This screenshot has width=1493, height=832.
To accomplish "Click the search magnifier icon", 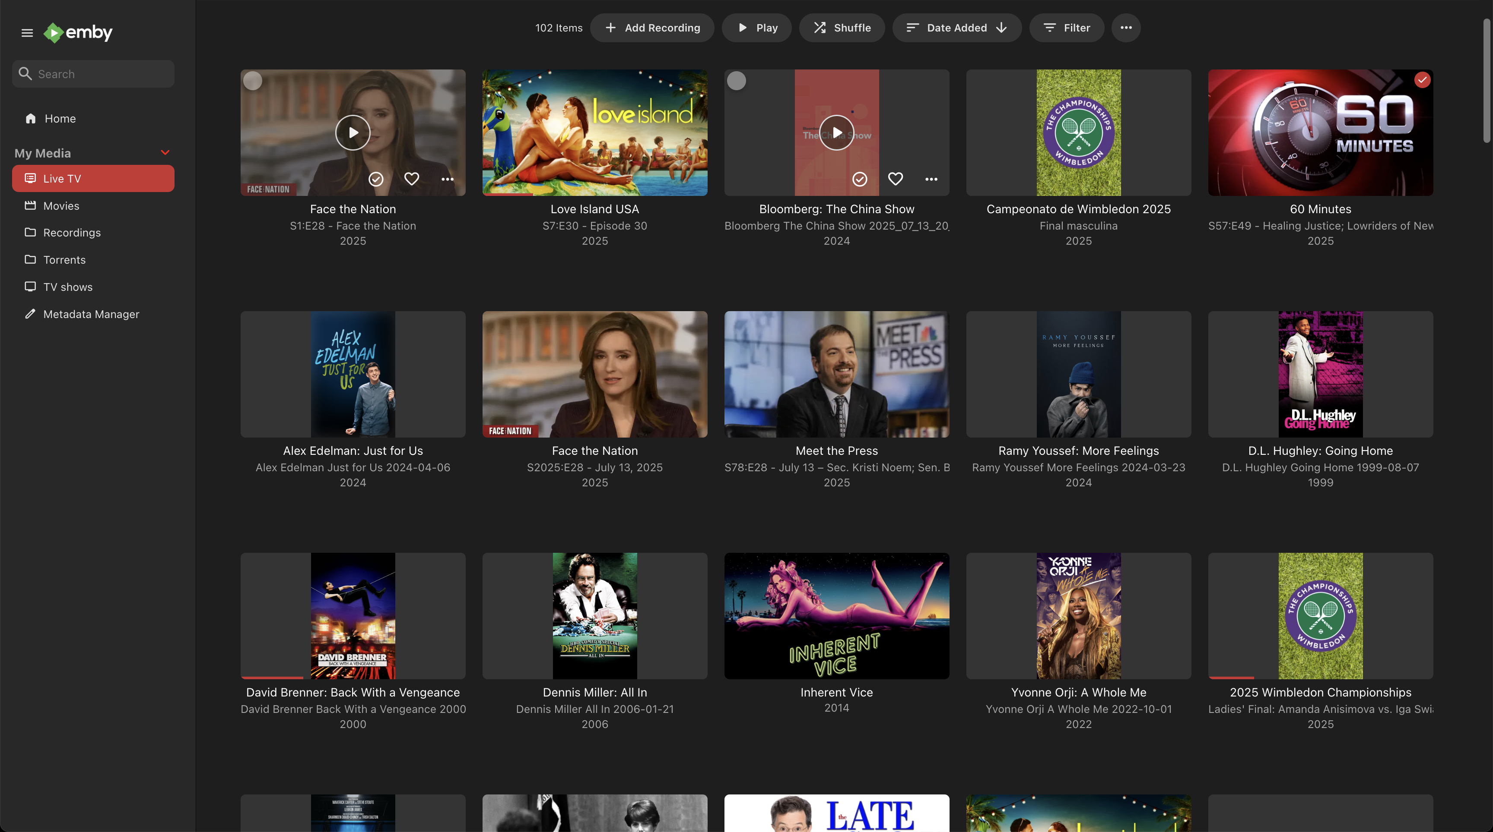I will click(25, 73).
